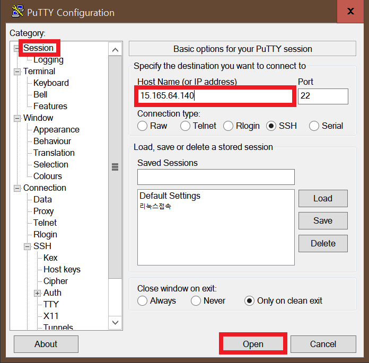Image resolution: width=369 pixels, height=363 pixels.
Task: Open the Selection category
Action: pos(51,164)
